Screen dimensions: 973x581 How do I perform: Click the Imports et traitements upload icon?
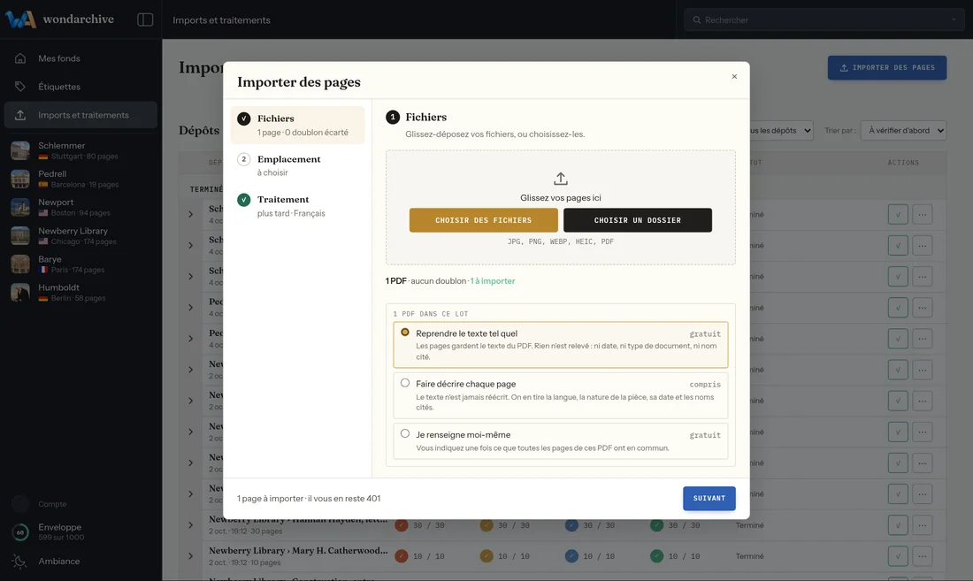[20, 115]
